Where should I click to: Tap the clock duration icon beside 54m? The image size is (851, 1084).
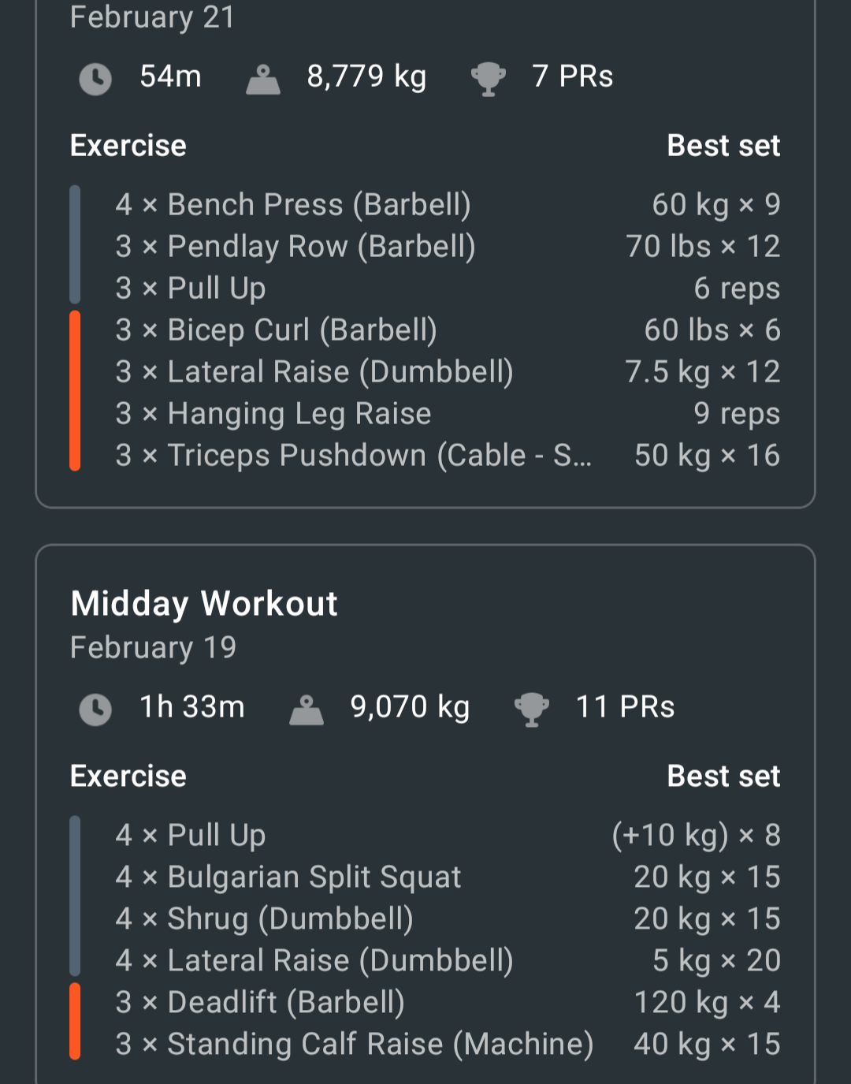coord(95,79)
